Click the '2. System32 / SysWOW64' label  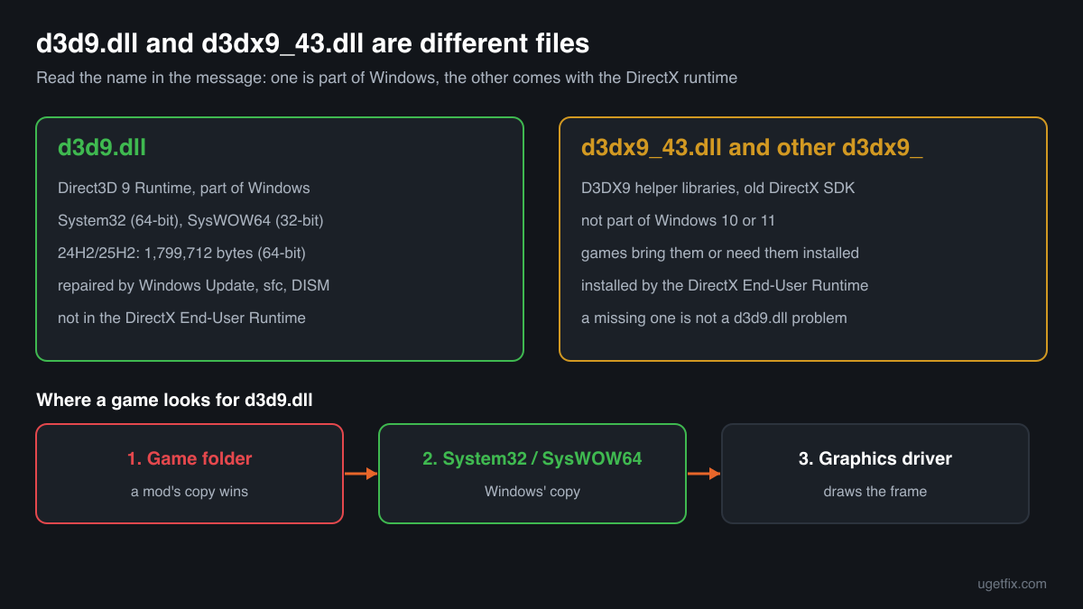coord(532,458)
